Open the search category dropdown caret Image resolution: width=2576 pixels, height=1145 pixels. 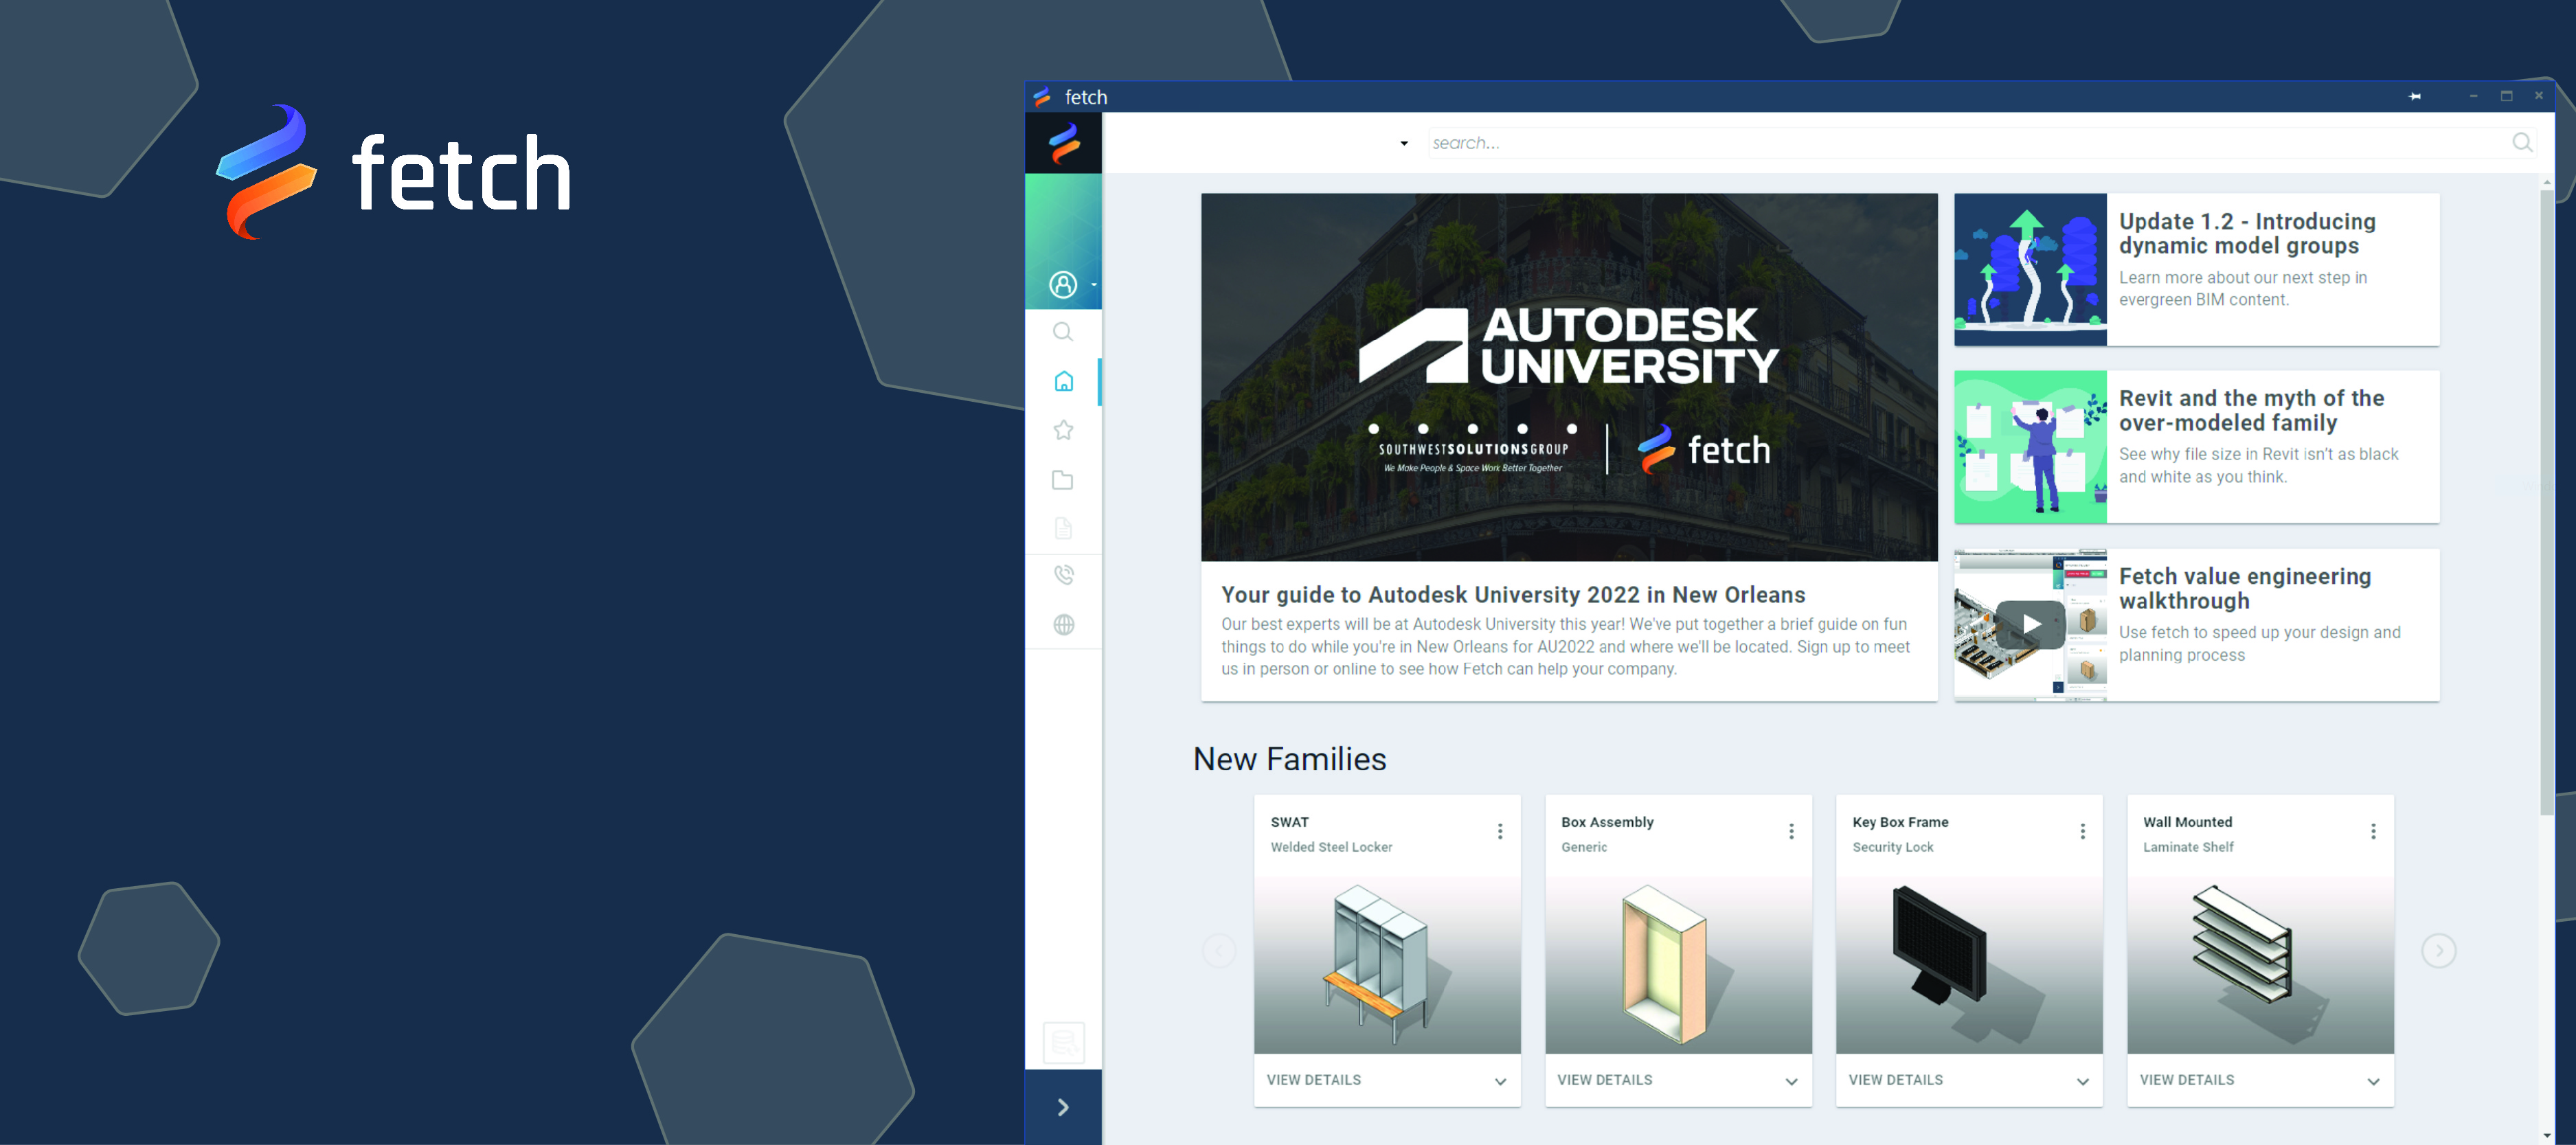(1404, 143)
